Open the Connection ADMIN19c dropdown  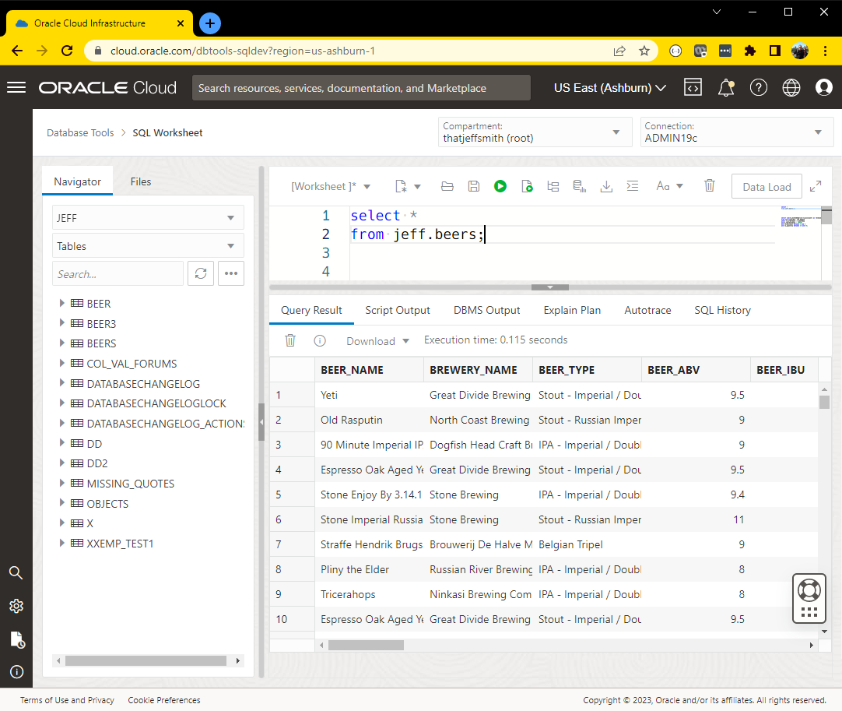click(x=737, y=132)
